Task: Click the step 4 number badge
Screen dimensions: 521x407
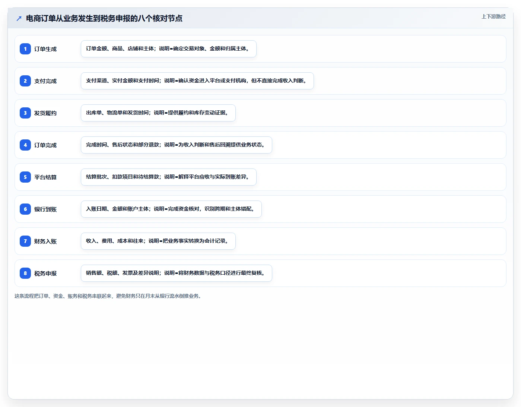Action: (25, 145)
